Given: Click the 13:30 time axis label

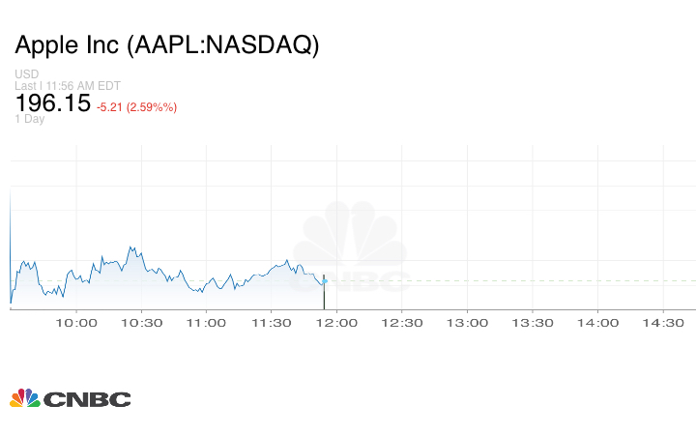Looking at the screenshot, I should 533,323.
